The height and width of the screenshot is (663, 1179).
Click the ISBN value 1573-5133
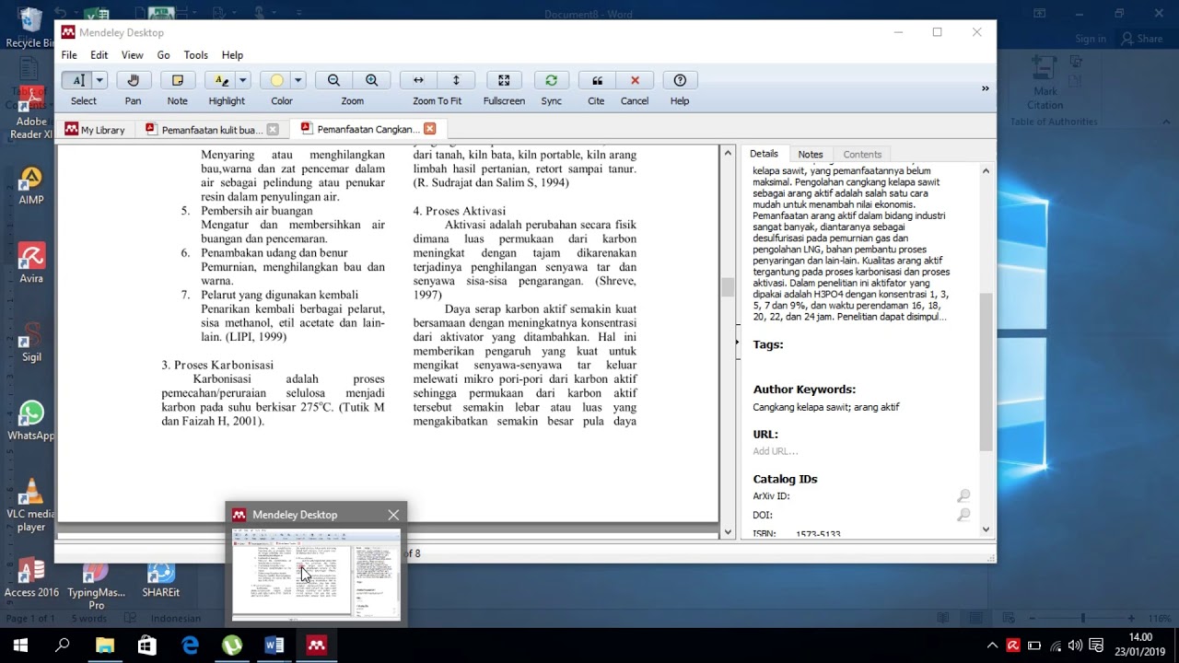818,534
